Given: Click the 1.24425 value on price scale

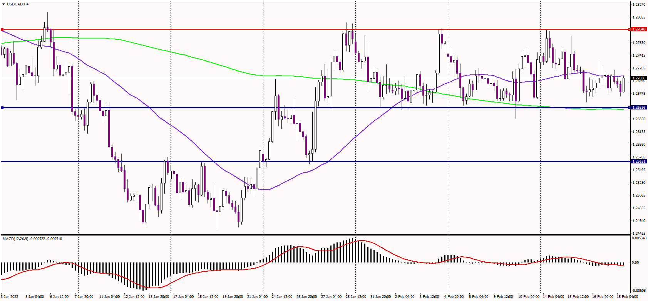Looking at the screenshot, I should [639, 234].
